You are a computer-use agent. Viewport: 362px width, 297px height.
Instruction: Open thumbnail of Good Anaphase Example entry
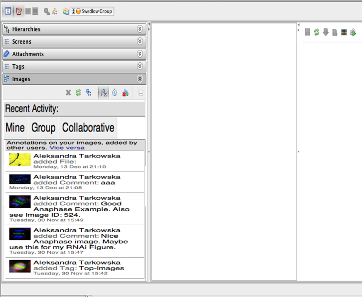[20, 201]
